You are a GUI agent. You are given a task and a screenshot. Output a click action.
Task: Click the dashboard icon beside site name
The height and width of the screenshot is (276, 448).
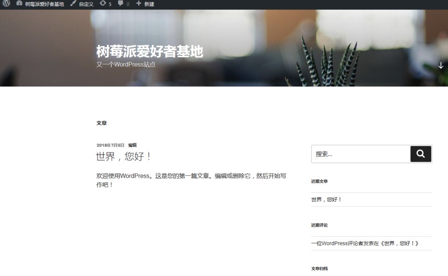(19, 3)
